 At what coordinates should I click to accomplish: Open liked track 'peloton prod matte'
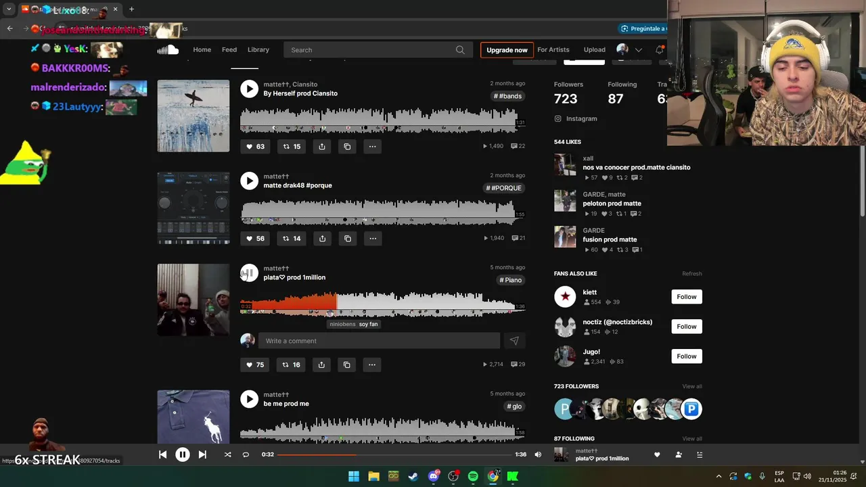click(612, 203)
